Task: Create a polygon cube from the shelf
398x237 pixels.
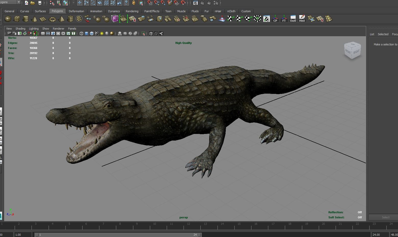Action: [x=17, y=19]
